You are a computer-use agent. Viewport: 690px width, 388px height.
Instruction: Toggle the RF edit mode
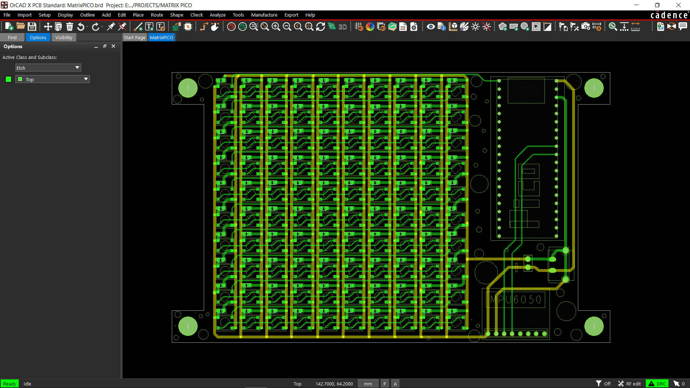click(630, 383)
